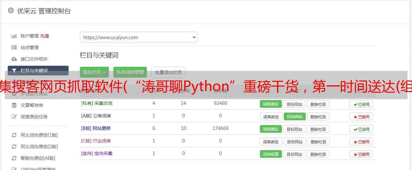The image size is (412, 170).
Task: Click 目标网站 in the 定向采集 row
Action: pyautogui.click(x=294, y=154)
